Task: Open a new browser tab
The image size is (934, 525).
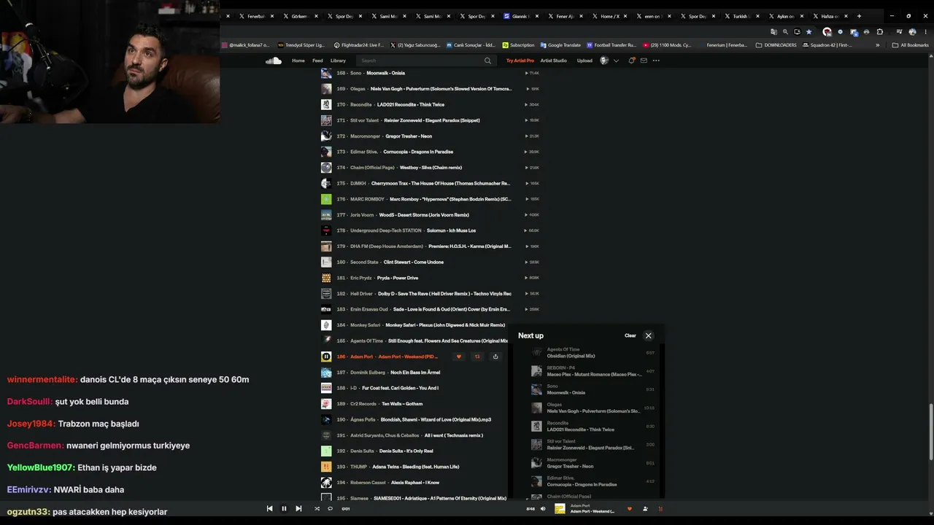Action: [859, 16]
